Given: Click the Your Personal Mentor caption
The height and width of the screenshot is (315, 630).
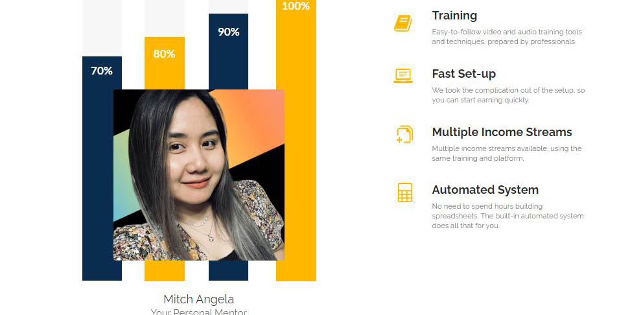Looking at the screenshot, I should tap(198, 312).
